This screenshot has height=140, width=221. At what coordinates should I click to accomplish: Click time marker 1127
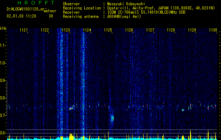[150, 30]
